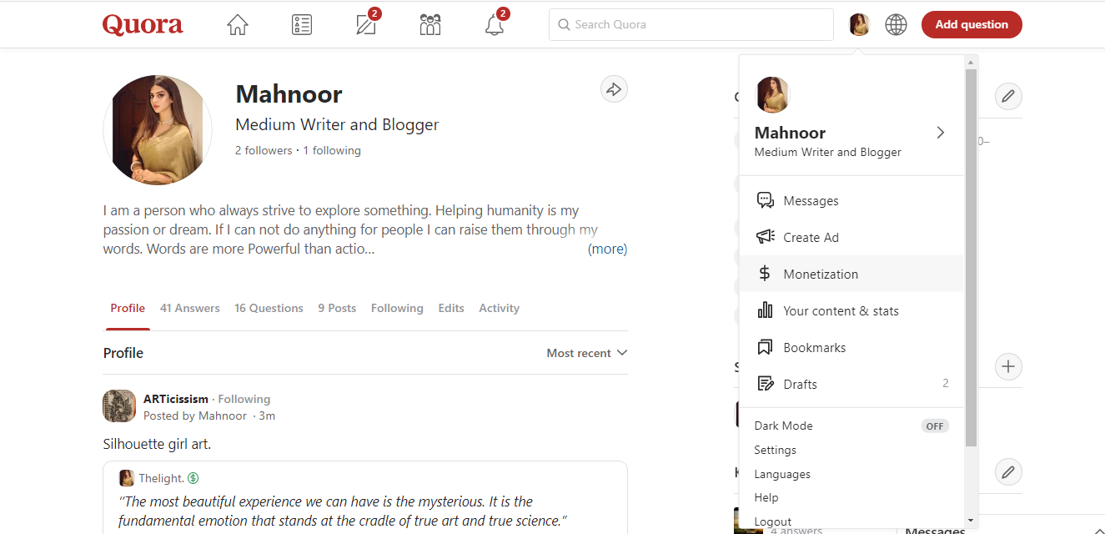Click the Search Quora input field
This screenshot has width=1105, height=534.
691,25
